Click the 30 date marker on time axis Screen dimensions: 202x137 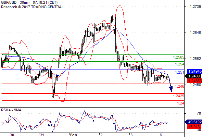tap(12, 135)
